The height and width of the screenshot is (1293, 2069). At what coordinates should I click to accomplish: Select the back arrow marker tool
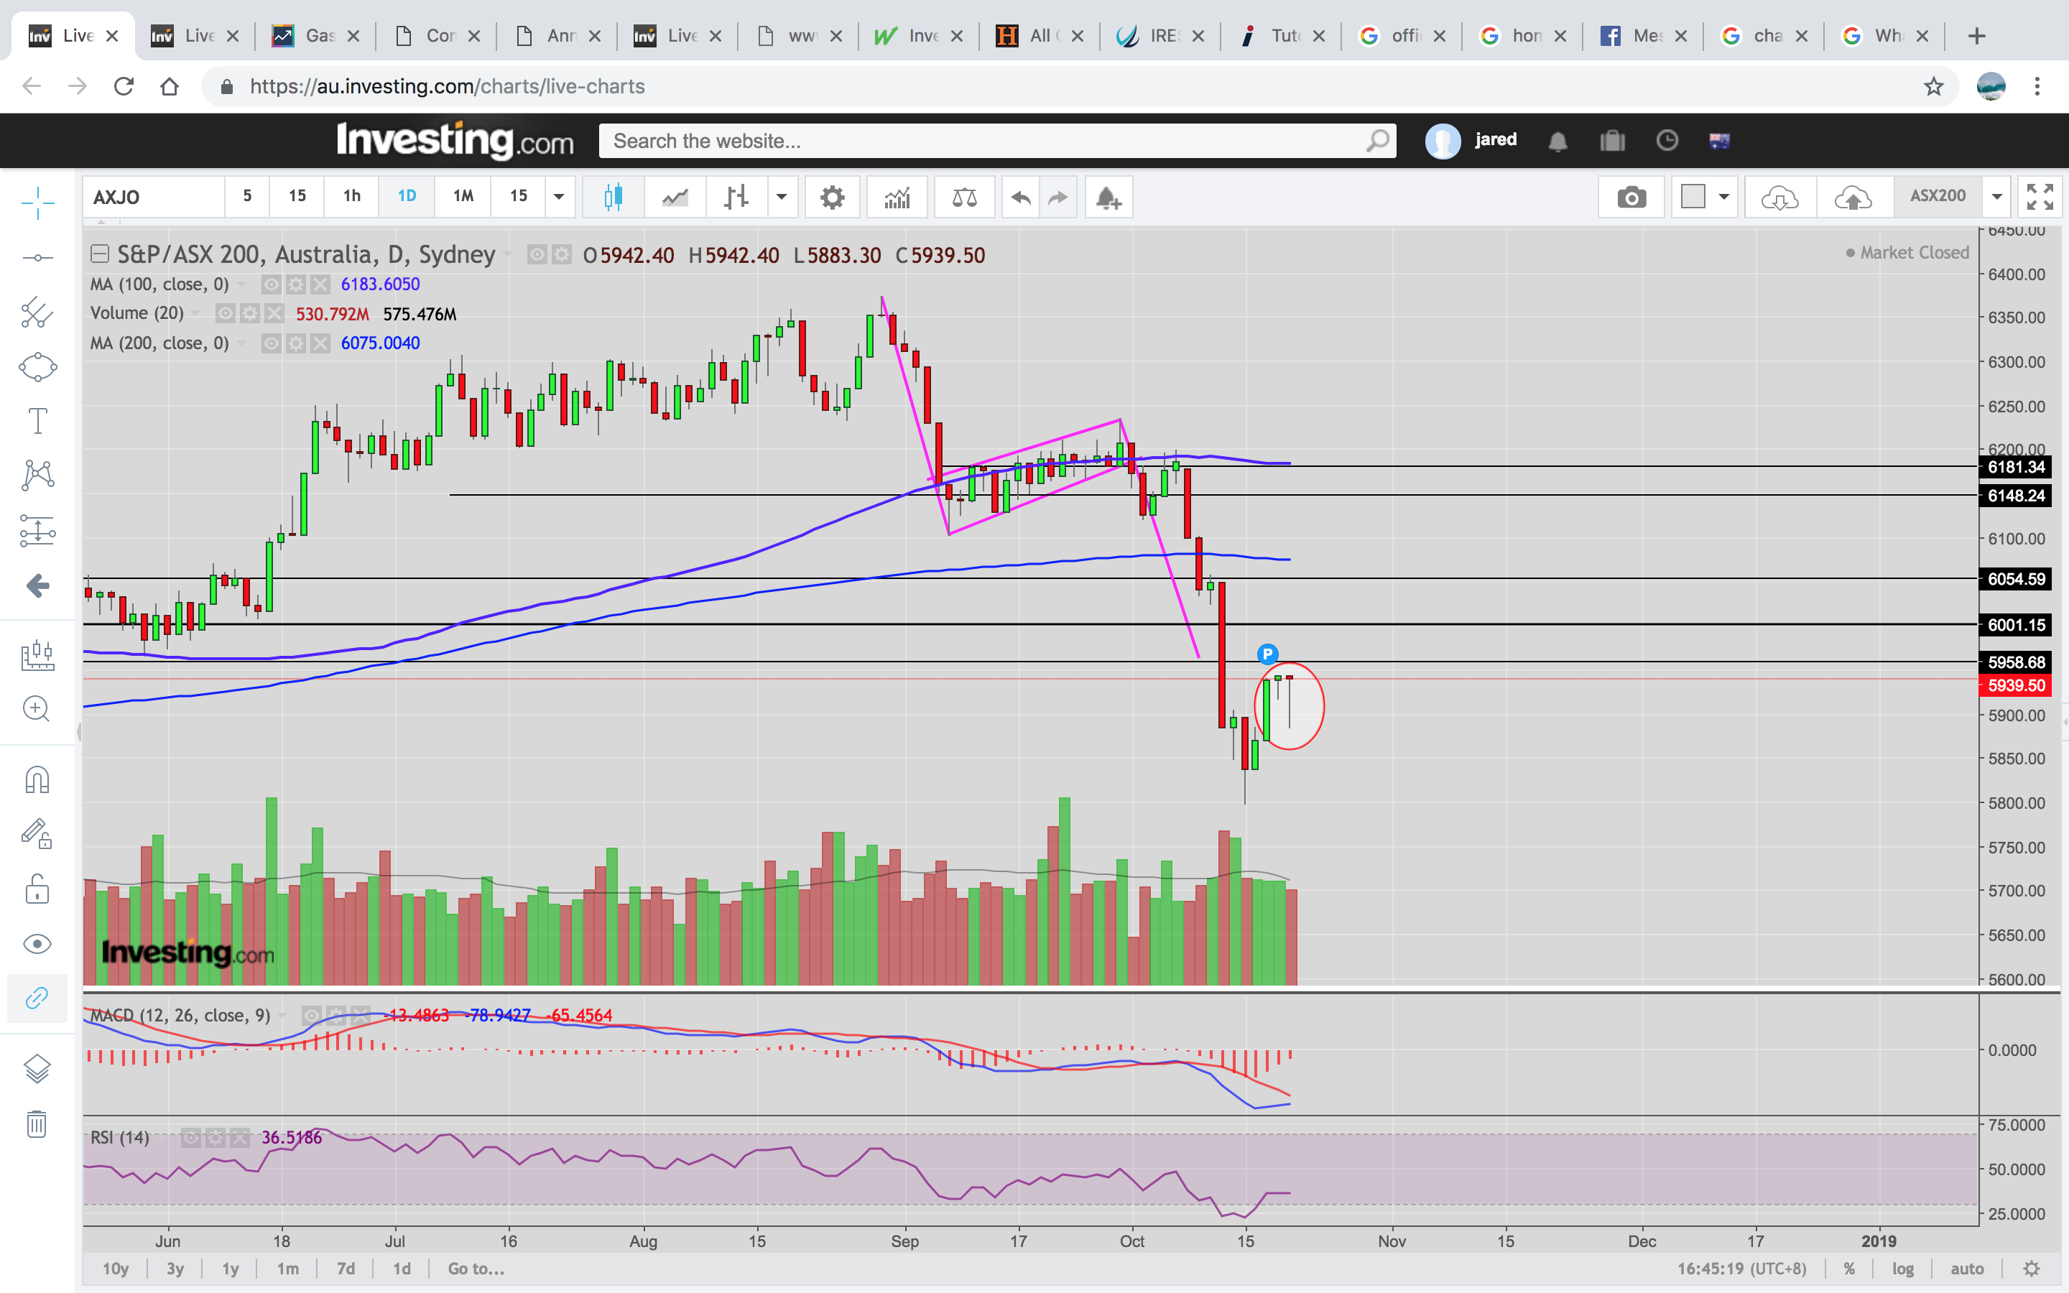(x=37, y=585)
